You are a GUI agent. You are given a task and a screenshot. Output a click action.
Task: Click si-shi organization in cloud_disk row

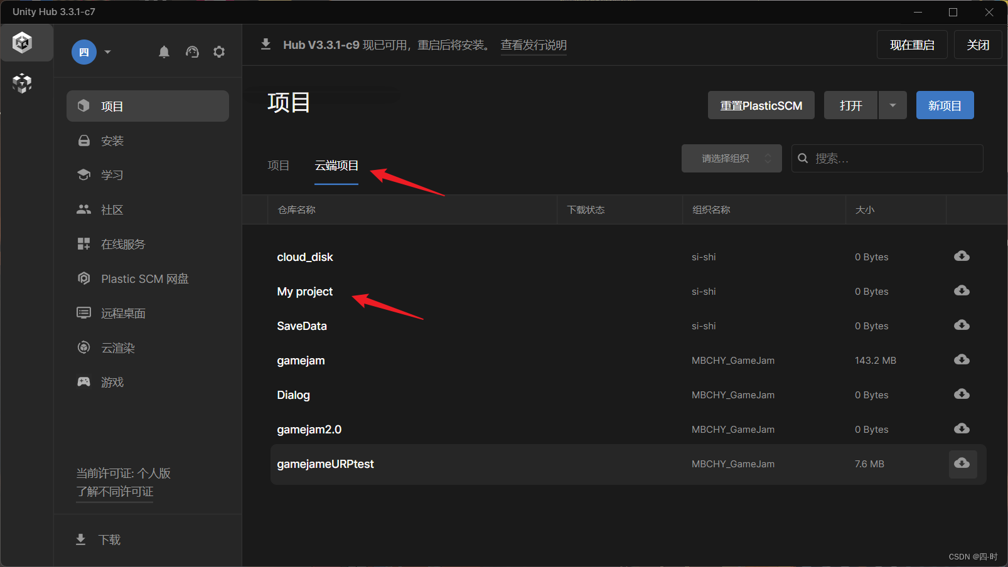(x=704, y=257)
